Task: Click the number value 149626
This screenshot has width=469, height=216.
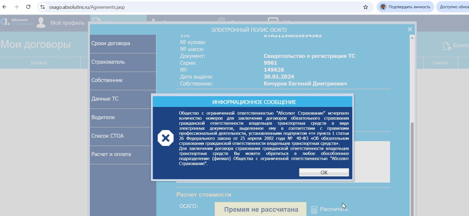Action: pyautogui.click(x=274, y=70)
